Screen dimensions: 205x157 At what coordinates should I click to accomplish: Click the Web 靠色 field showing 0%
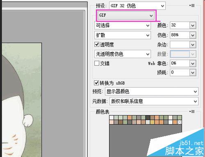click(x=180, y=64)
